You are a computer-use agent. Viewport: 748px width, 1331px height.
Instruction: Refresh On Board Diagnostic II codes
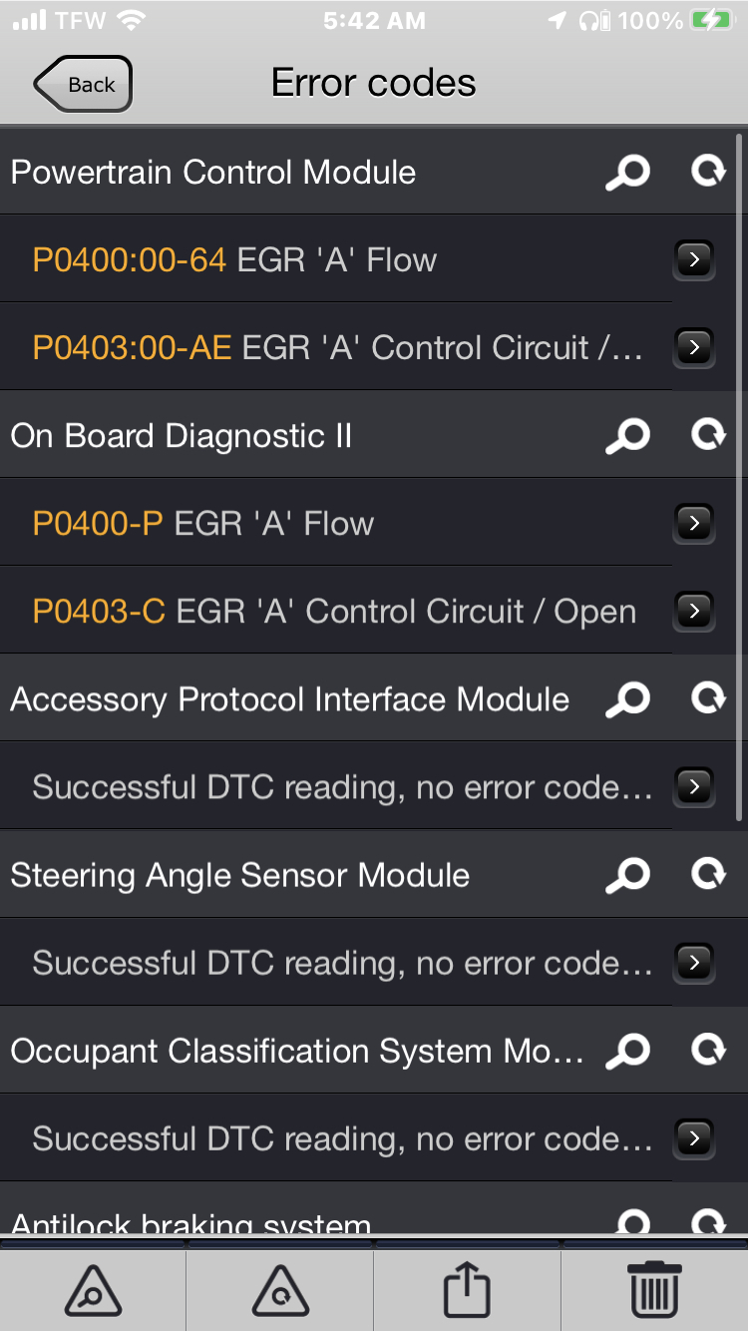[708, 435]
